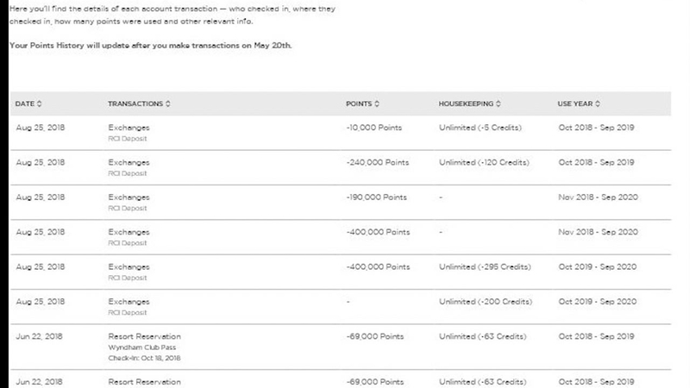Sort table by the Date sort arrows
The height and width of the screenshot is (388, 690).
[39, 103]
